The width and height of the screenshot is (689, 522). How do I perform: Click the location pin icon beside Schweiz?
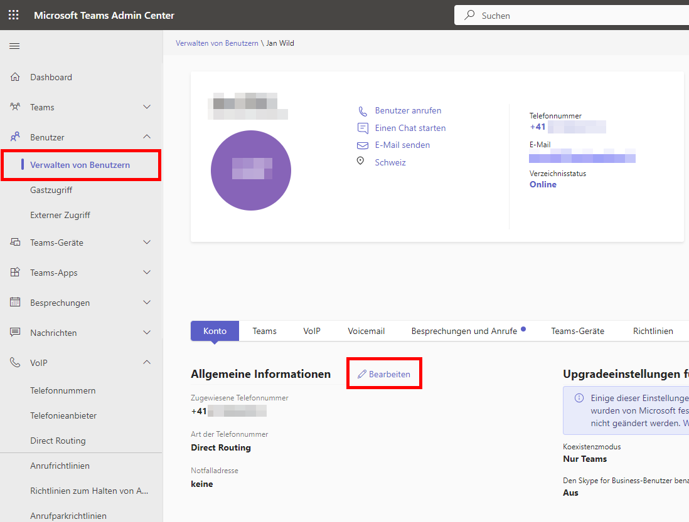tap(360, 161)
